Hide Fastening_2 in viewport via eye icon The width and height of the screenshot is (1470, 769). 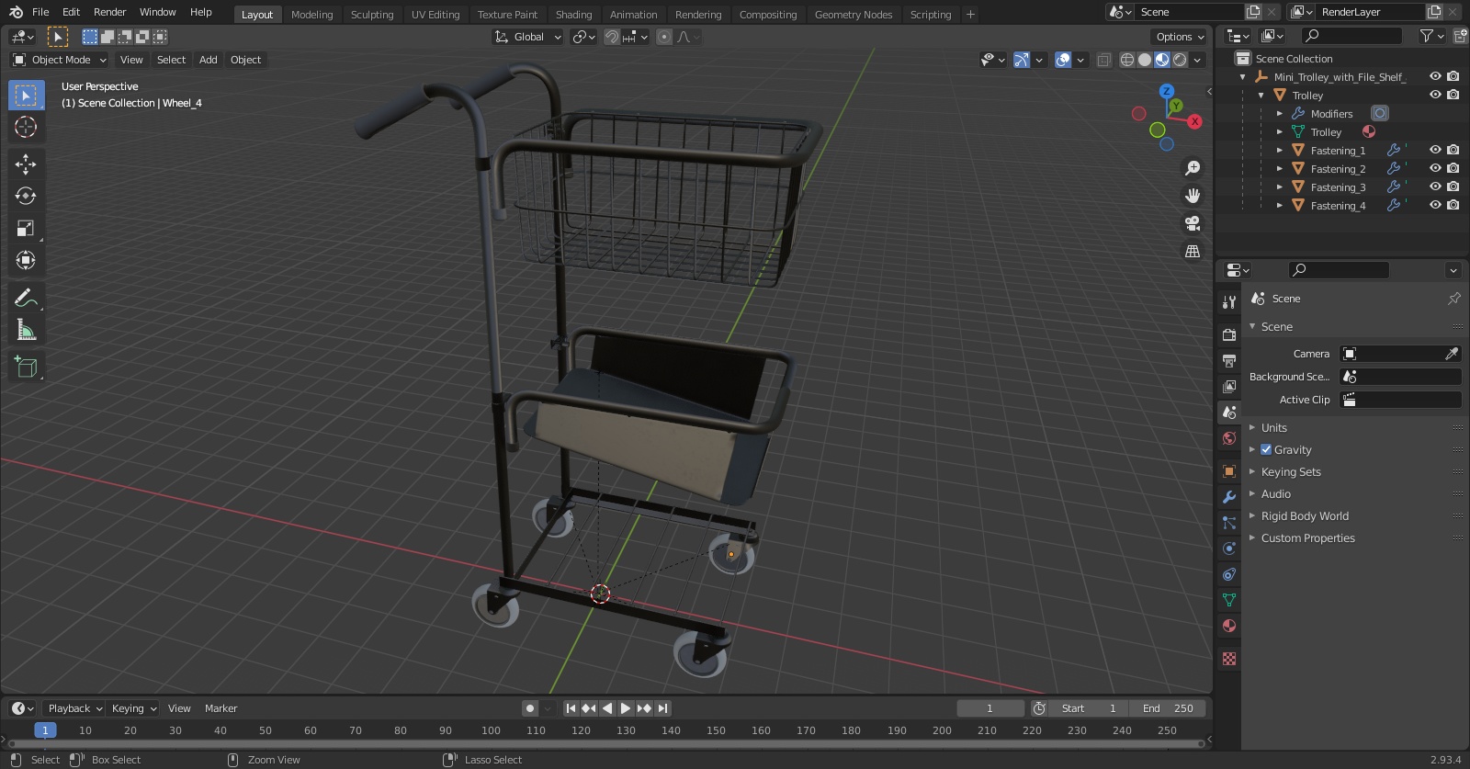1435,168
